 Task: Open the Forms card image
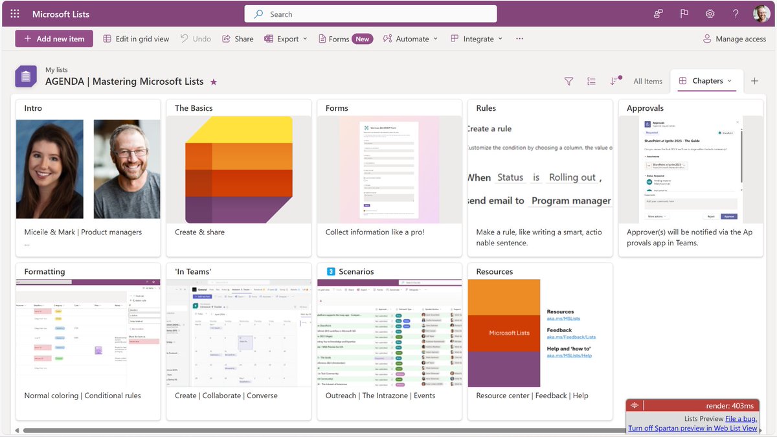point(390,170)
